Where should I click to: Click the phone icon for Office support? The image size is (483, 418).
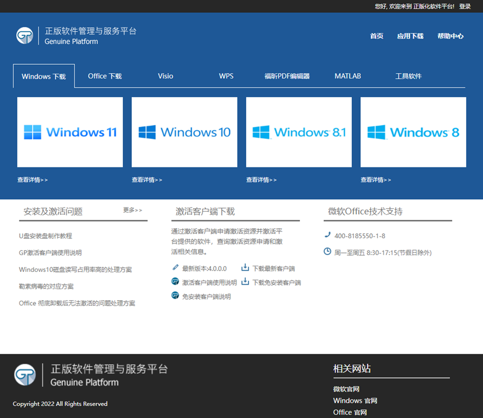(x=327, y=236)
